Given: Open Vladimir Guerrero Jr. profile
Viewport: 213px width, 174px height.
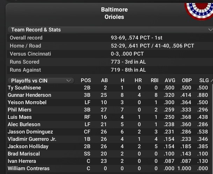Looking at the screenshot, I should coord(32,139).
